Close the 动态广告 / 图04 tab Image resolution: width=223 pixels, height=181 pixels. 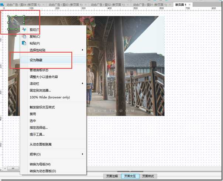pyautogui.click(x=43, y=5)
